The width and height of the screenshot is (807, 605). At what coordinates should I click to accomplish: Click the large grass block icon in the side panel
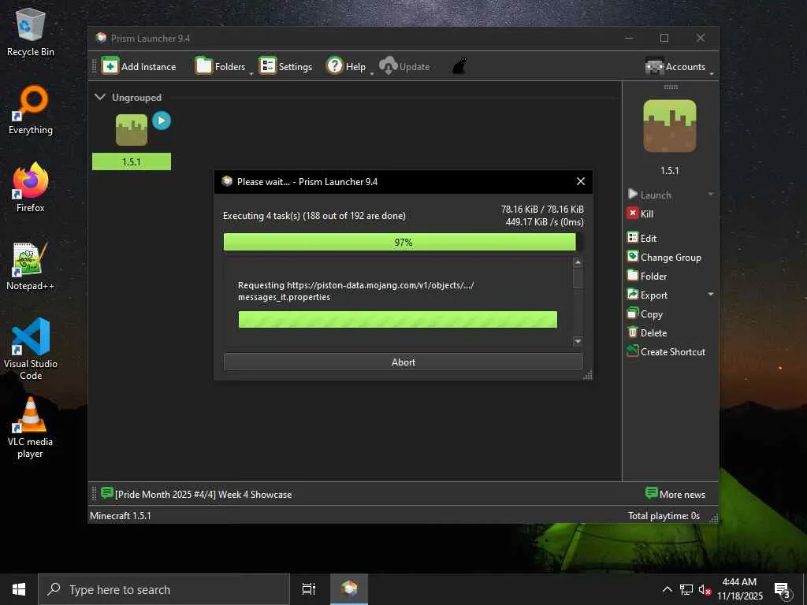[670, 126]
